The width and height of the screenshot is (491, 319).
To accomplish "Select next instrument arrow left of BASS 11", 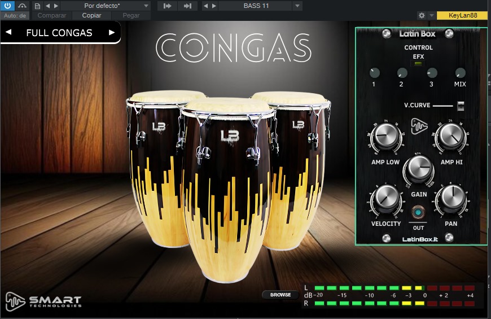I will pyautogui.click(x=214, y=6).
